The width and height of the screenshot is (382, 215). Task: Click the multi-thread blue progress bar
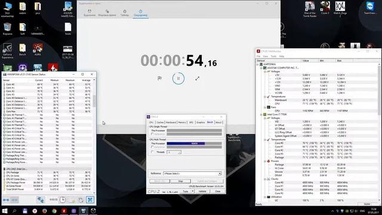pos(186,143)
